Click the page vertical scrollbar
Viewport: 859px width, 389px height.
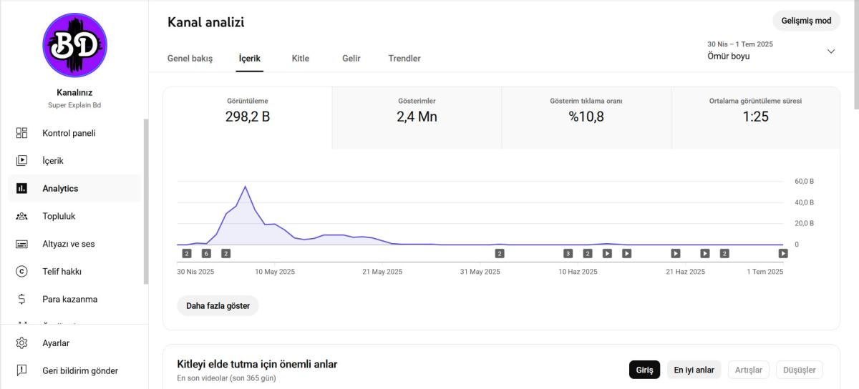[x=856, y=54]
